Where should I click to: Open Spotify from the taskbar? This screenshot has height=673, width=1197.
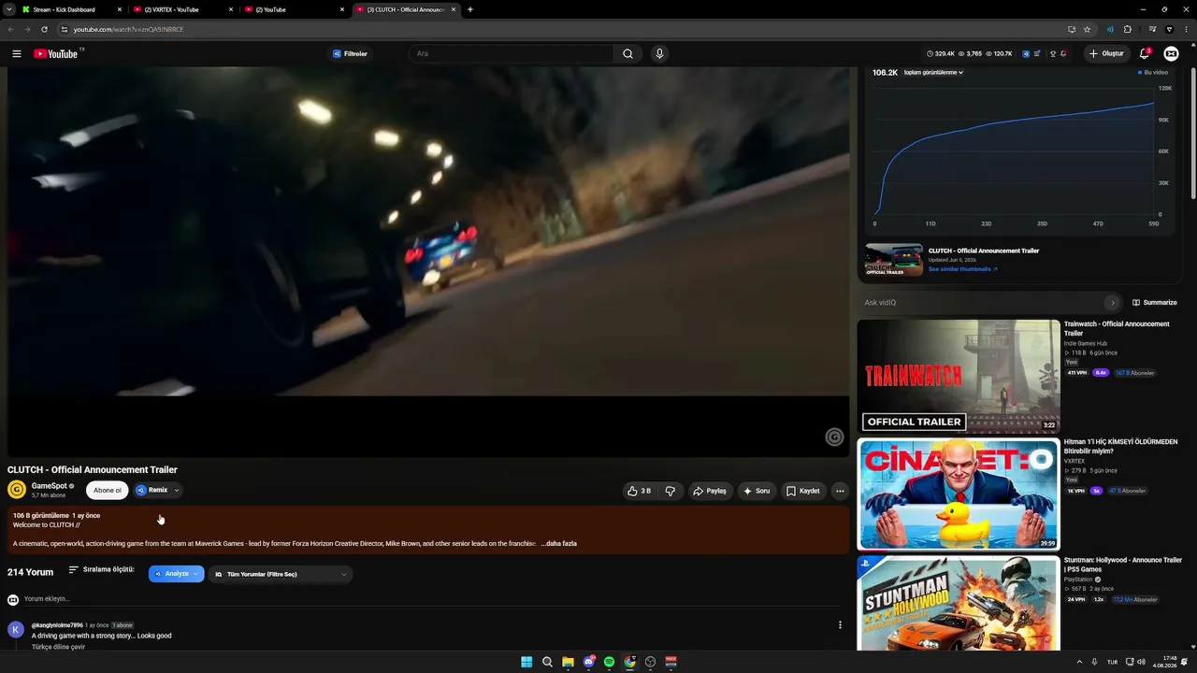click(x=609, y=662)
